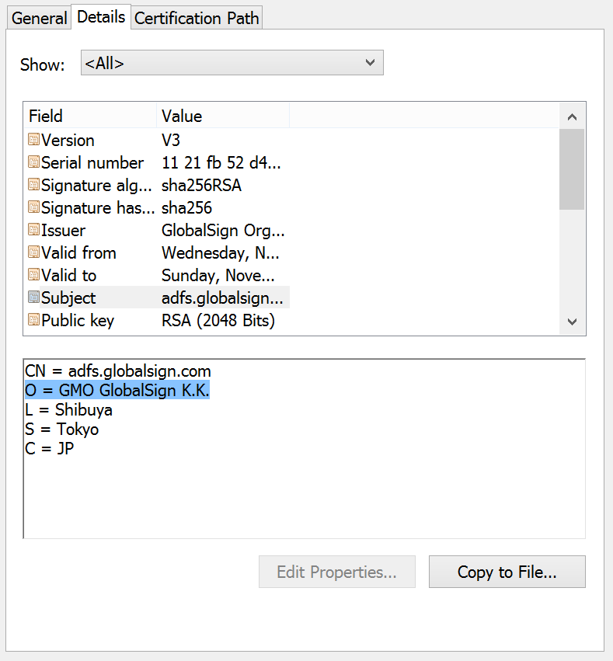Select the Valid to field icon
Screen dimensions: 613x661
click(33, 276)
